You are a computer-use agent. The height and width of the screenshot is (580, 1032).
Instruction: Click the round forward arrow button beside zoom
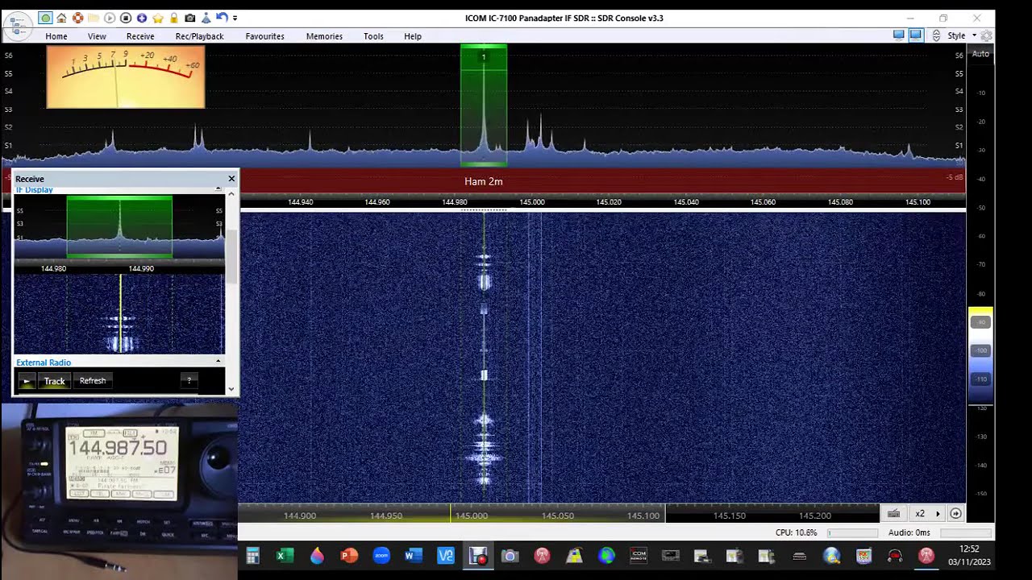tap(955, 513)
